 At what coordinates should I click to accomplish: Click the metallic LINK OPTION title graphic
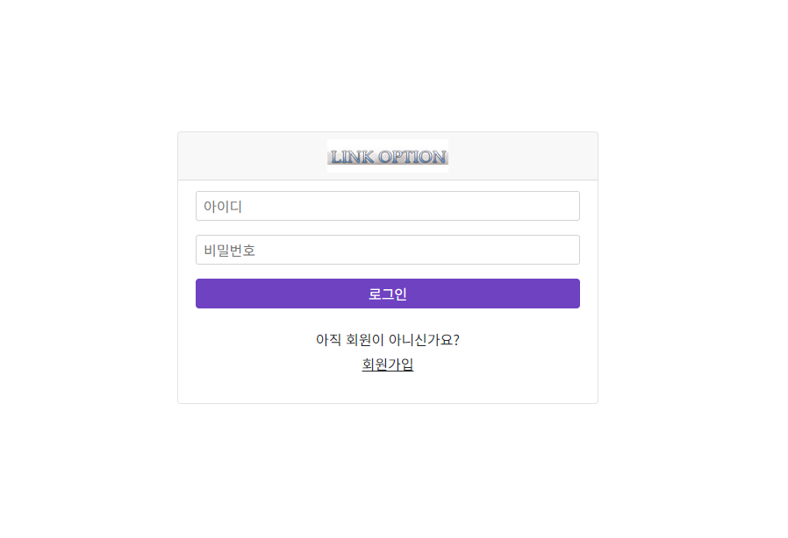point(388,156)
